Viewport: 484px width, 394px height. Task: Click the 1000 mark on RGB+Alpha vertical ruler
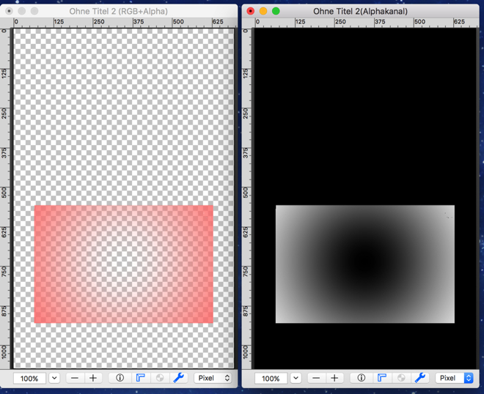[x=4, y=352]
